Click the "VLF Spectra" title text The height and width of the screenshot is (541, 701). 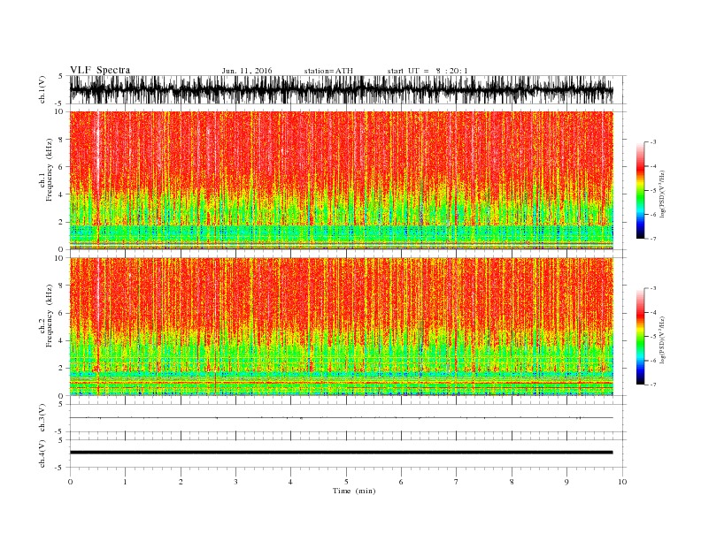pyautogui.click(x=100, y=70)
